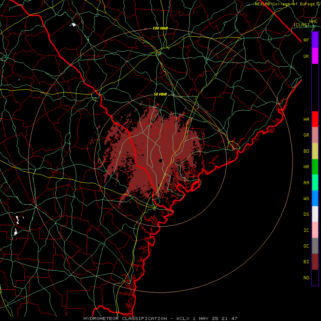Click the UK magenta legend swatch
The image size is (321, 321).
[315, 56]
